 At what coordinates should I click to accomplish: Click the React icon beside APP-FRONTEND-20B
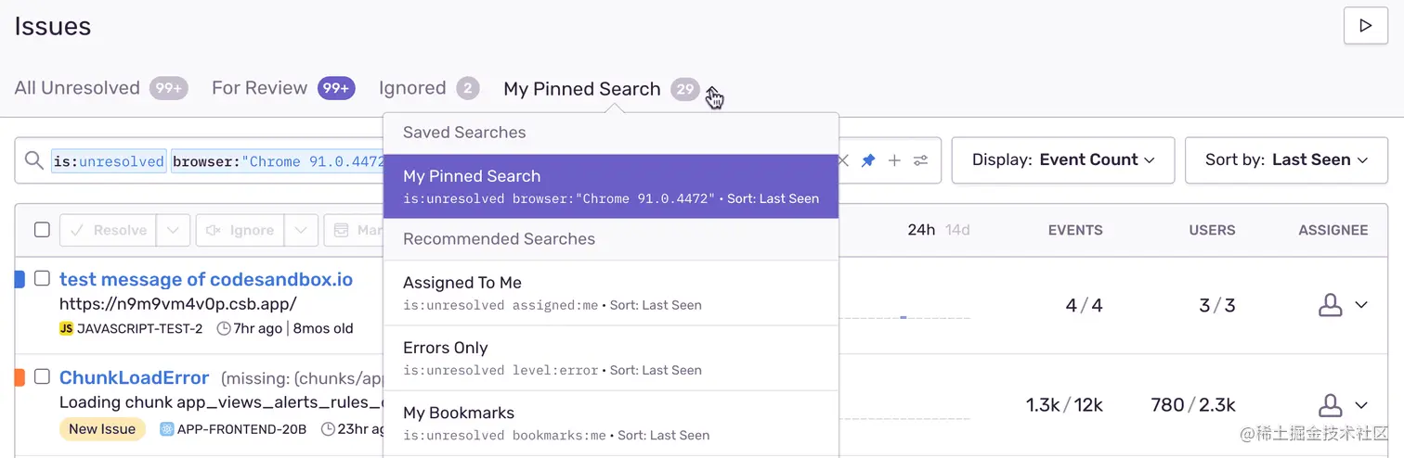(167, 429)
